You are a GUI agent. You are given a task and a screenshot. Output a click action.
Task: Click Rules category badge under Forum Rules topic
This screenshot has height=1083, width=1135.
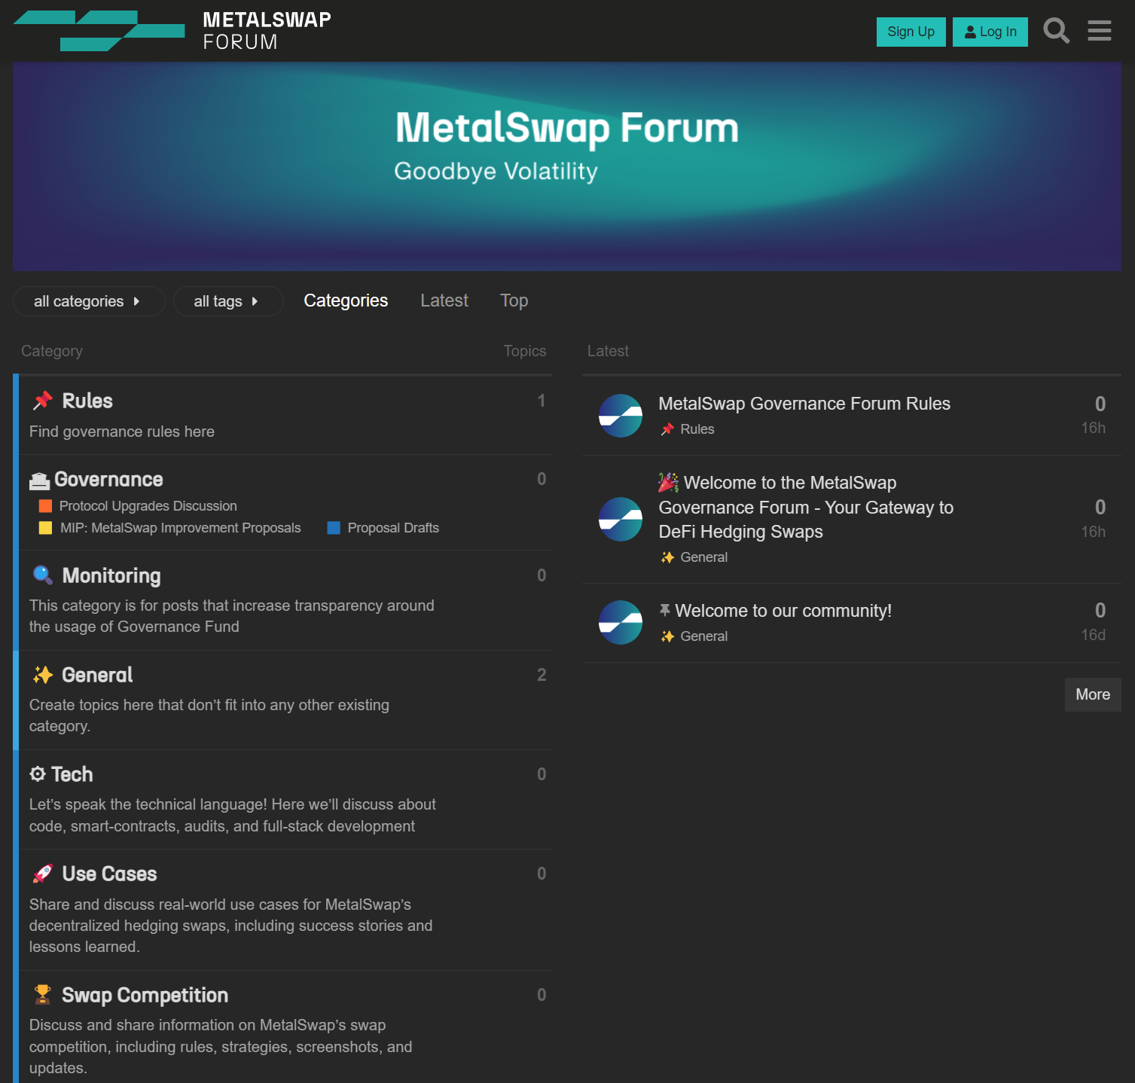pos(688,429)
